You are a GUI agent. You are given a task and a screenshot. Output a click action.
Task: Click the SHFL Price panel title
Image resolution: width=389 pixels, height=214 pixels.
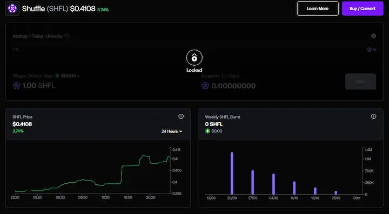(x=22, y=117)
